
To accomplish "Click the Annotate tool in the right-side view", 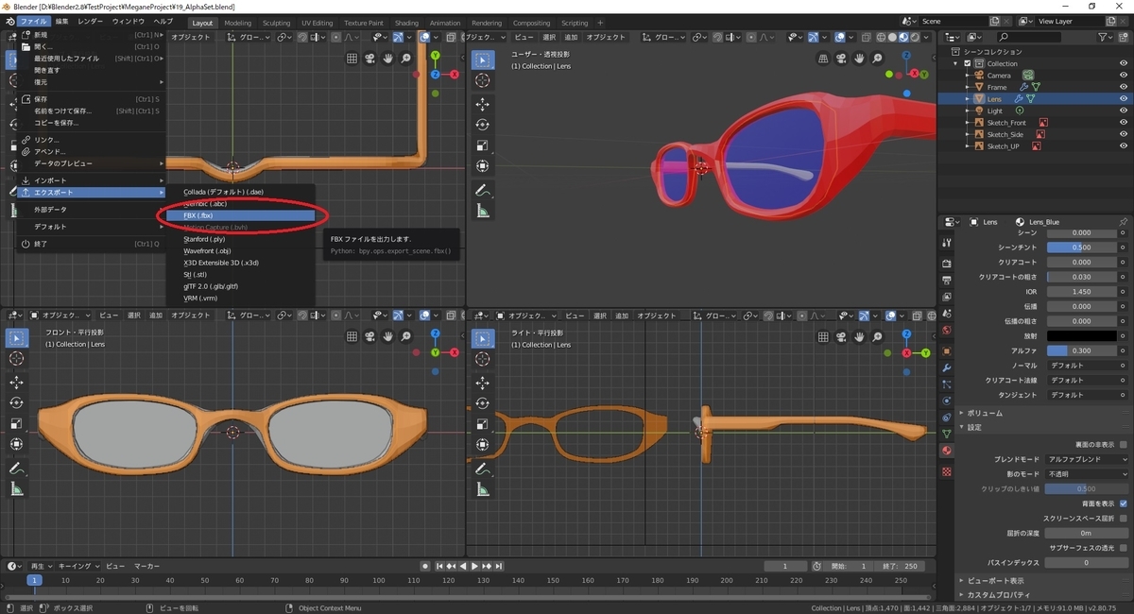I will tap(482, 468).
